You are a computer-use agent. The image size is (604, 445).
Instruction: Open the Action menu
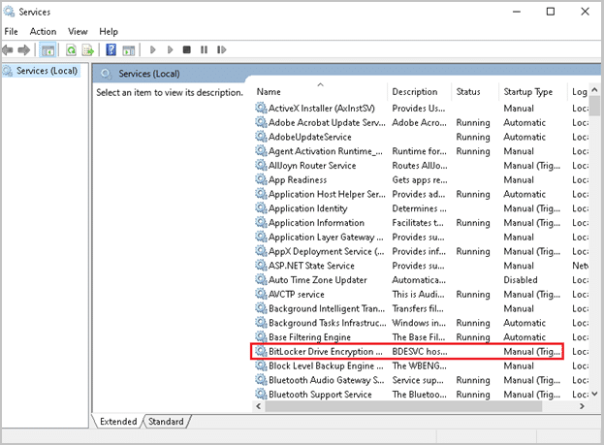coord(43,31)
